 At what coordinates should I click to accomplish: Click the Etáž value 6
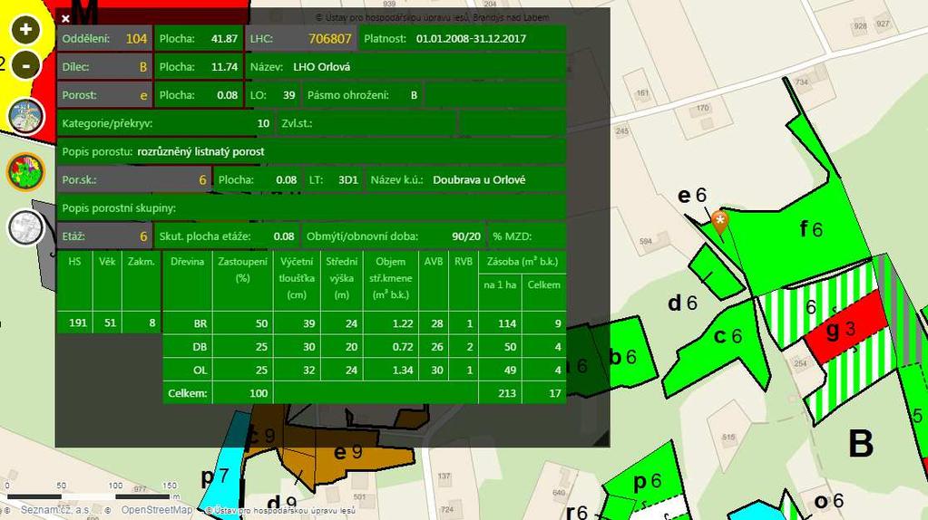tap(143, 236)
